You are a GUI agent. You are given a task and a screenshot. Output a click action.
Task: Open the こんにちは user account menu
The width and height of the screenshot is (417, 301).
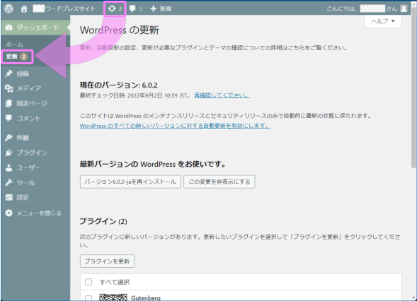[x=367, y=8]
